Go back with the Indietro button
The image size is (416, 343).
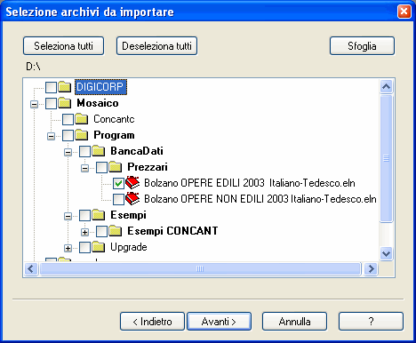click(152, 322)
